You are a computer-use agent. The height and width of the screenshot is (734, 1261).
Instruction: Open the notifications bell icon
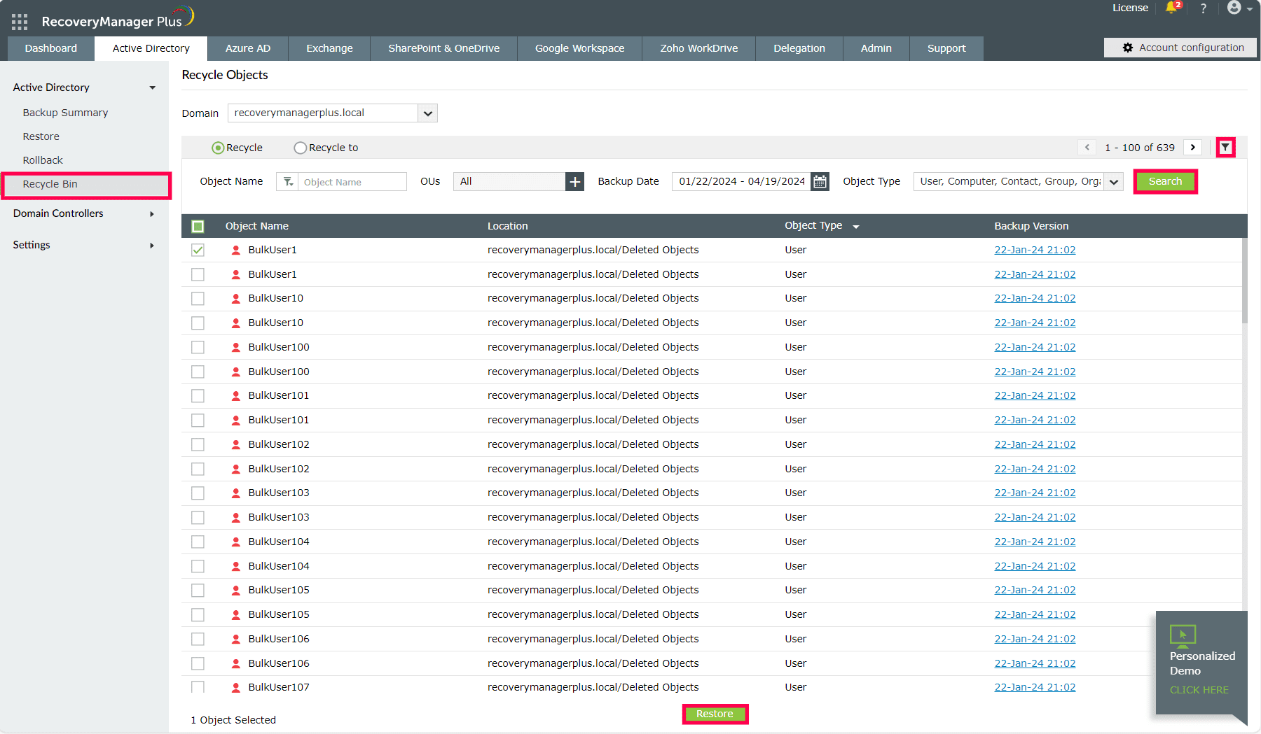(x=1172, y=8)
